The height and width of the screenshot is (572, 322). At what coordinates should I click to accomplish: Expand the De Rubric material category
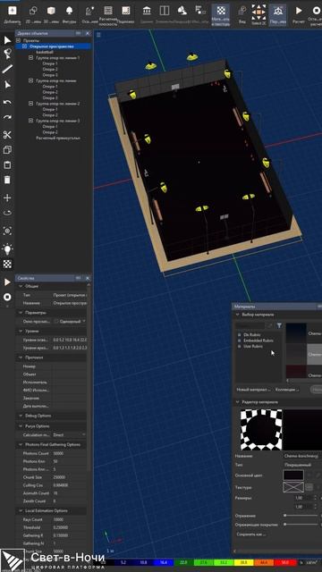click(240, 334)
